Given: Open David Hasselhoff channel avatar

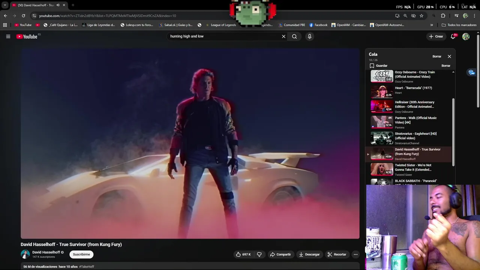Looking at the screenshot, I should (25, 254).
